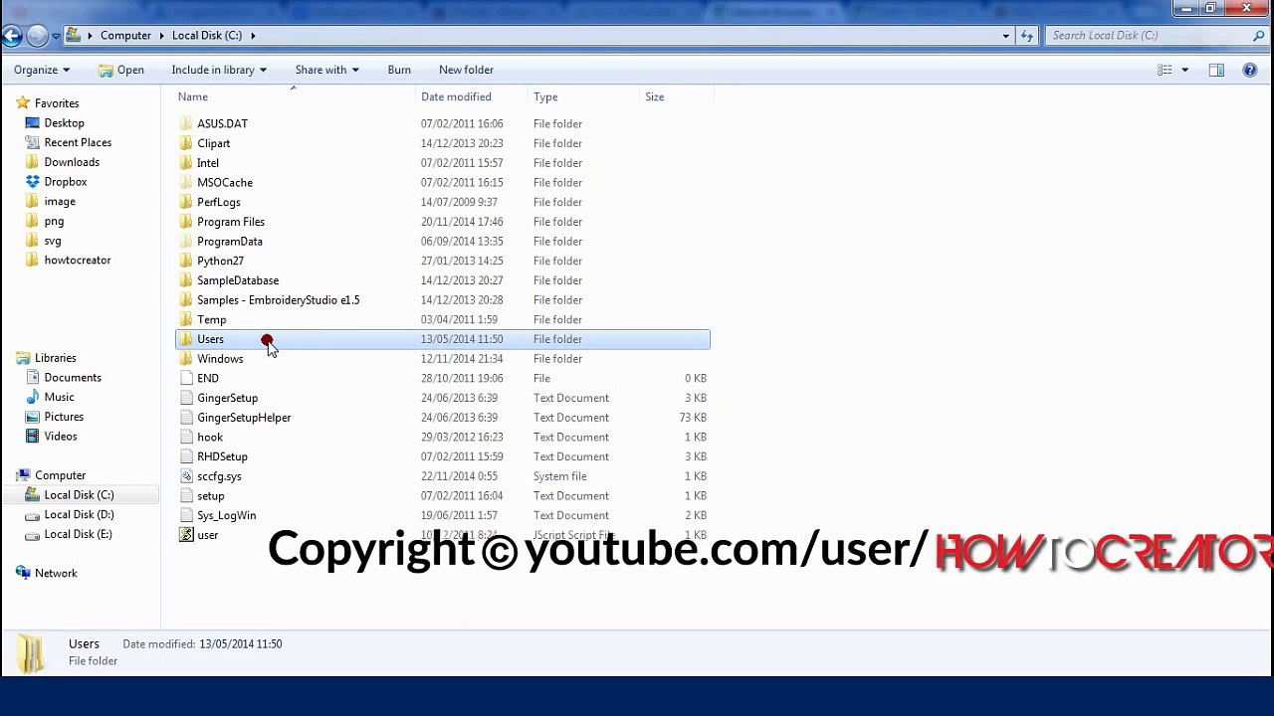Image resolution: width=1274 pixels, height=716 pixels.
Task: Click the Sys_LogWin file name
Action: [226, 515]
